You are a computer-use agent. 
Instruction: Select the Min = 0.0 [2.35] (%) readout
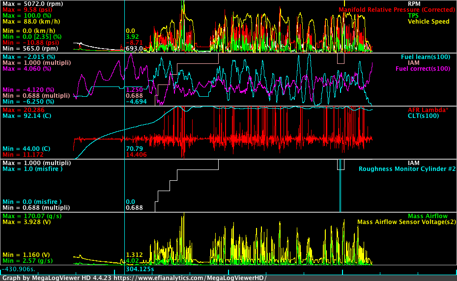pos(32,37)
